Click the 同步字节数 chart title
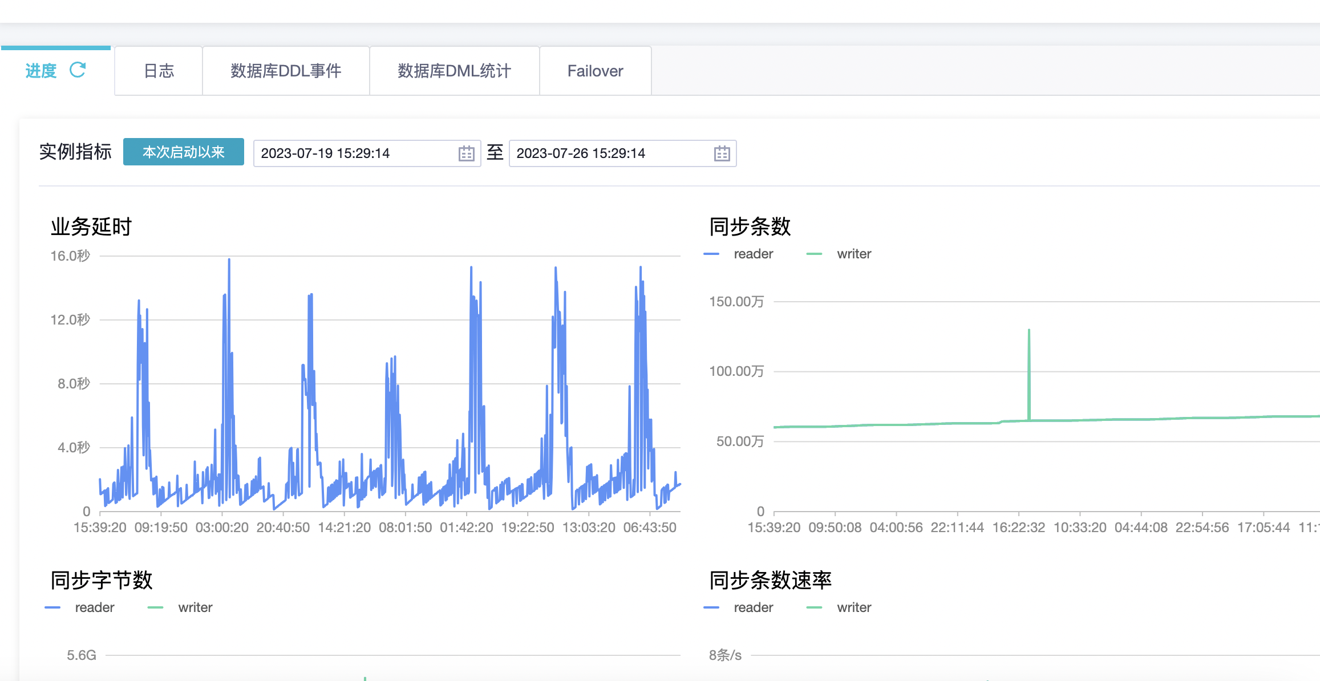Image resolution: width=1320 pixels, height=681 pixels. (102, 580)
